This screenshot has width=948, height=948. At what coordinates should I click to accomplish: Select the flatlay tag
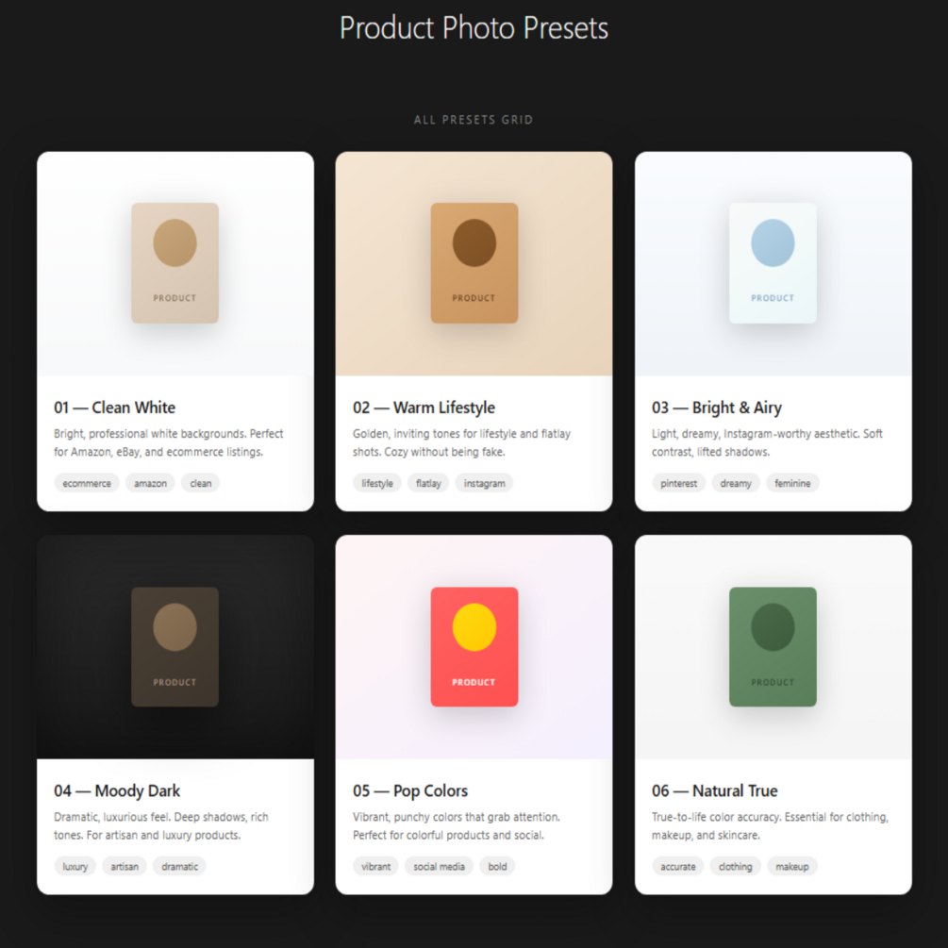[428, 483]
